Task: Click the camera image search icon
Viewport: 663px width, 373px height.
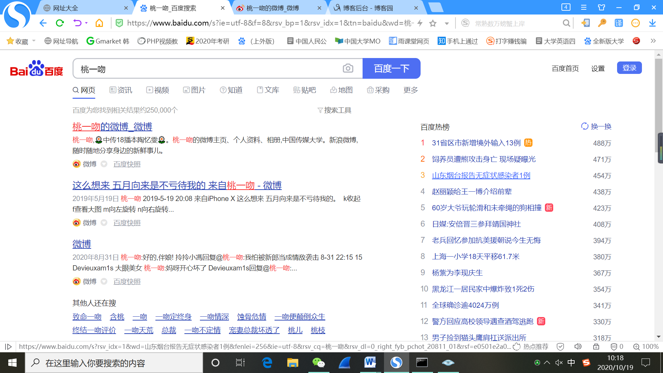Action: point(348,68)
